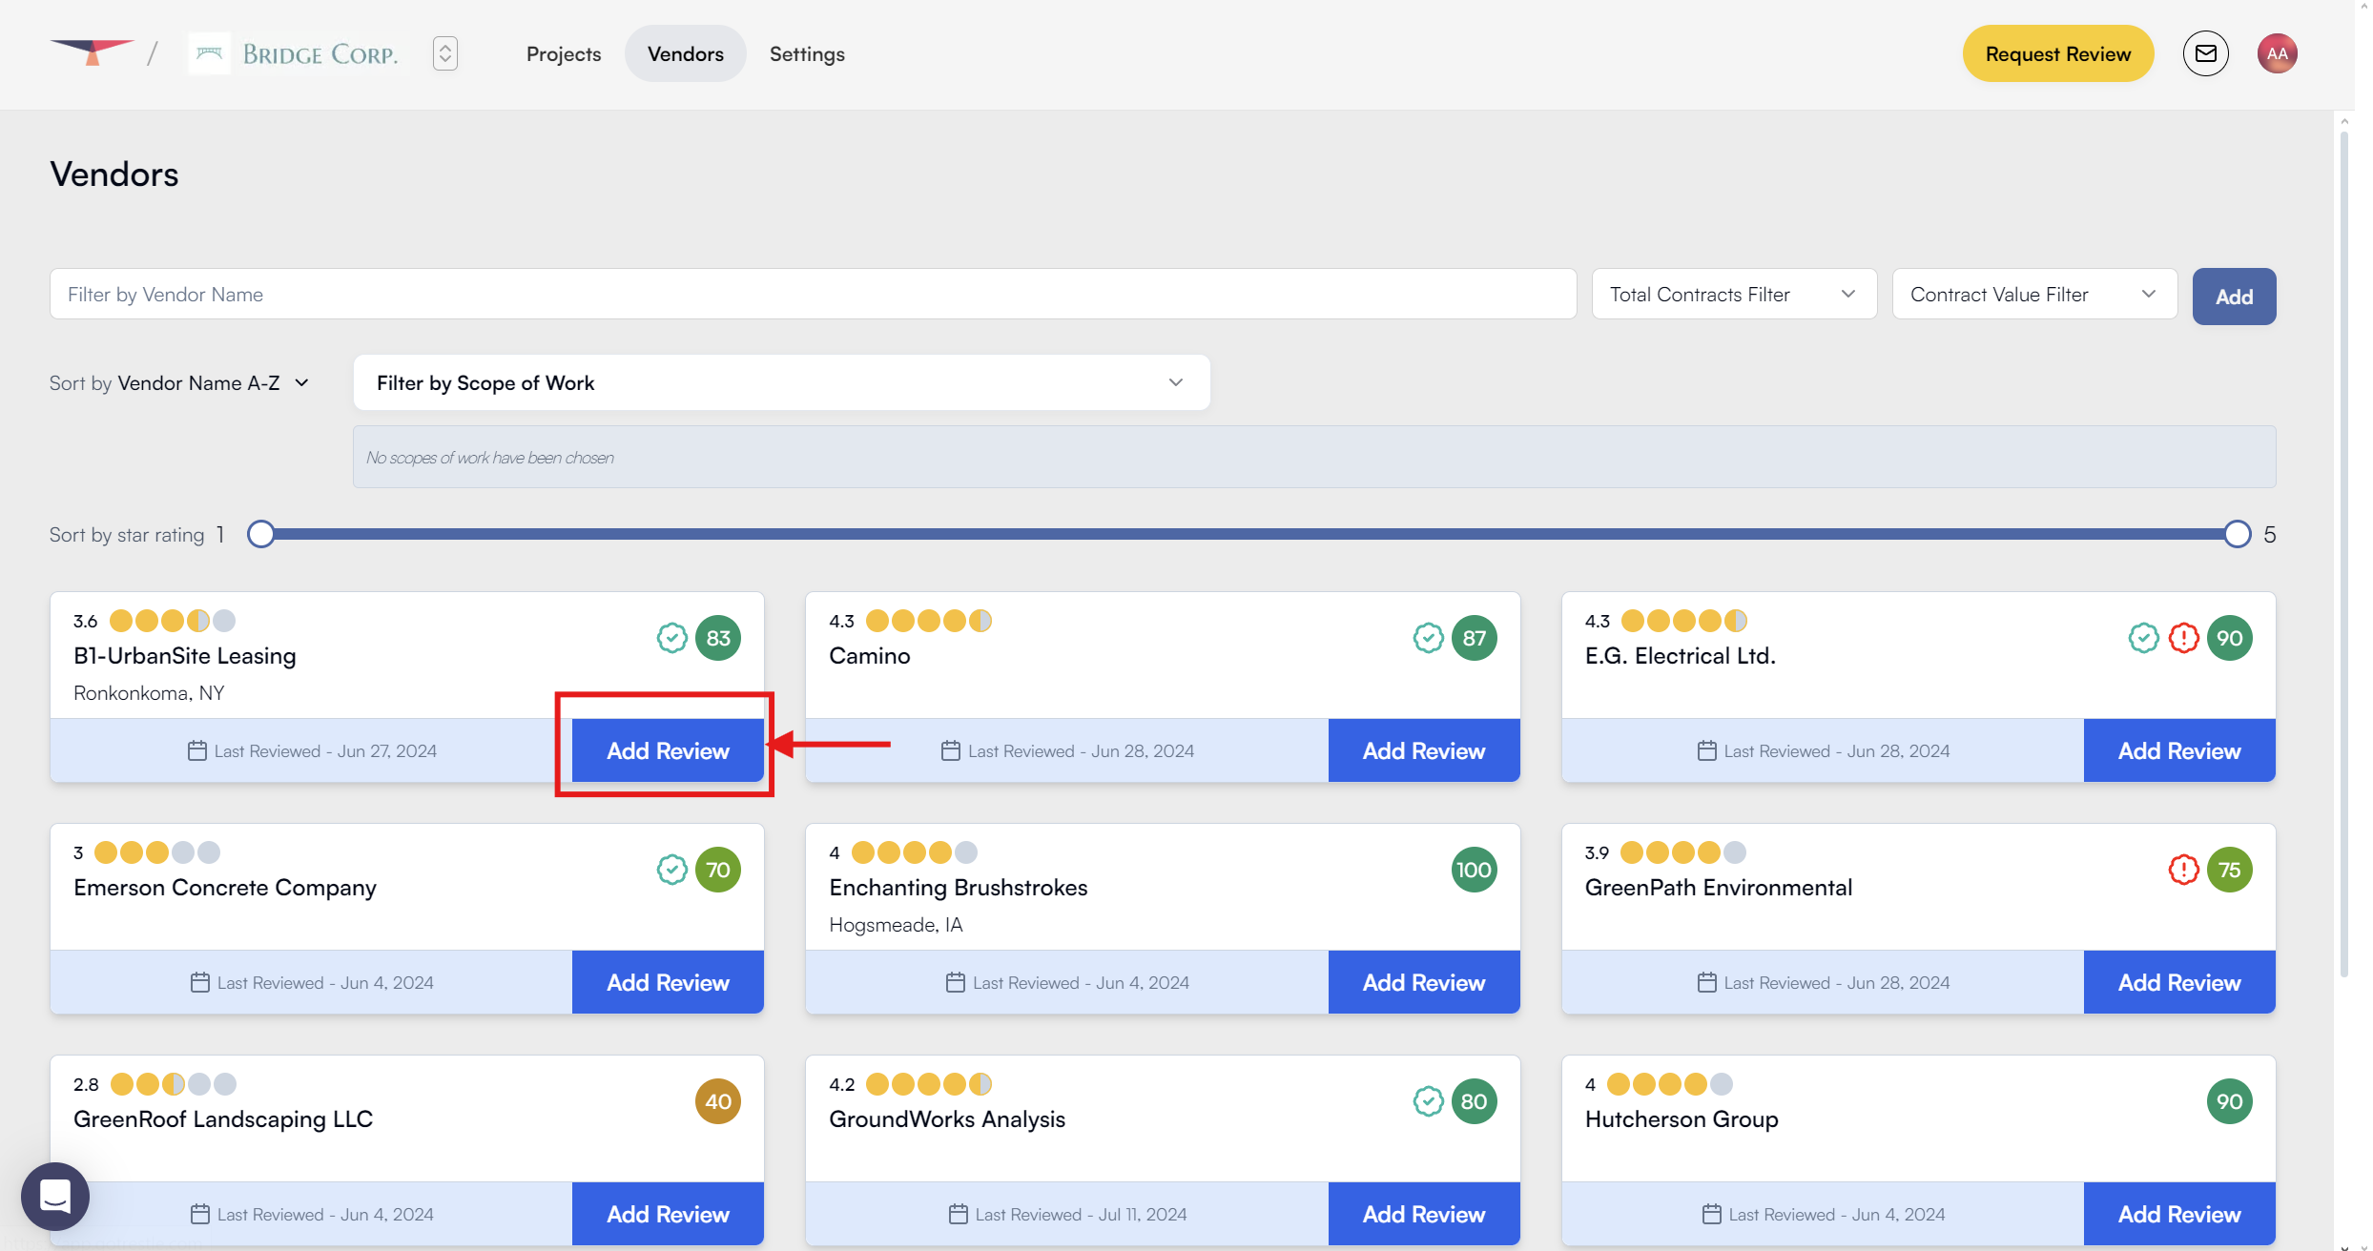Click the left star rating slider handle
The height and width of the screenshot is (1251, 2373).
coord(260,534)
